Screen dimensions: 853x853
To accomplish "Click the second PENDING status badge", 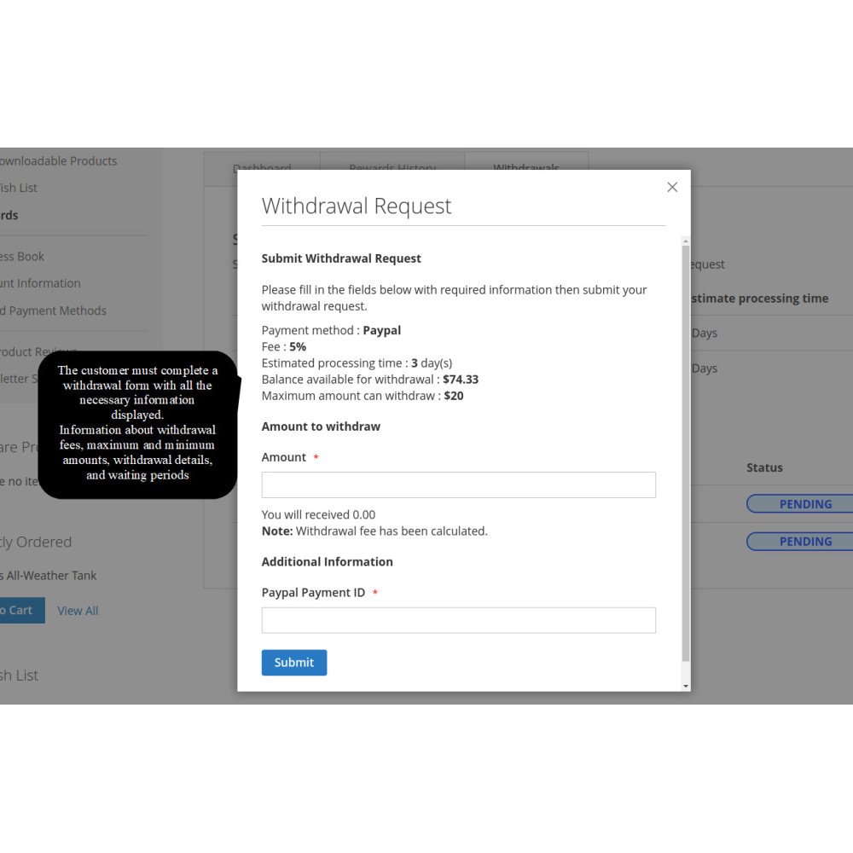I will [800, 542].
